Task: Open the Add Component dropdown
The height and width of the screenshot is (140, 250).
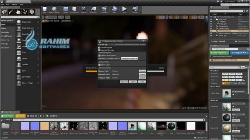Action: point(219,52)
